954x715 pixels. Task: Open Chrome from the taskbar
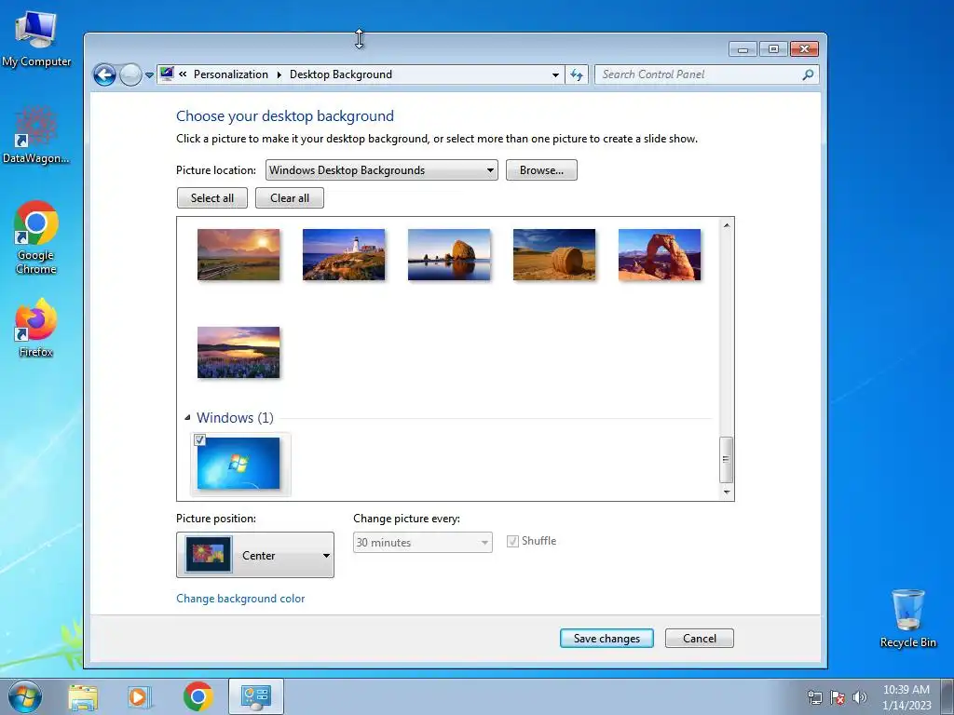pos(198,696)
